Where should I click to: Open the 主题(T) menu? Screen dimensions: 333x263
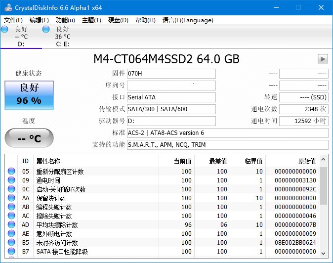[x=91, y=20]
